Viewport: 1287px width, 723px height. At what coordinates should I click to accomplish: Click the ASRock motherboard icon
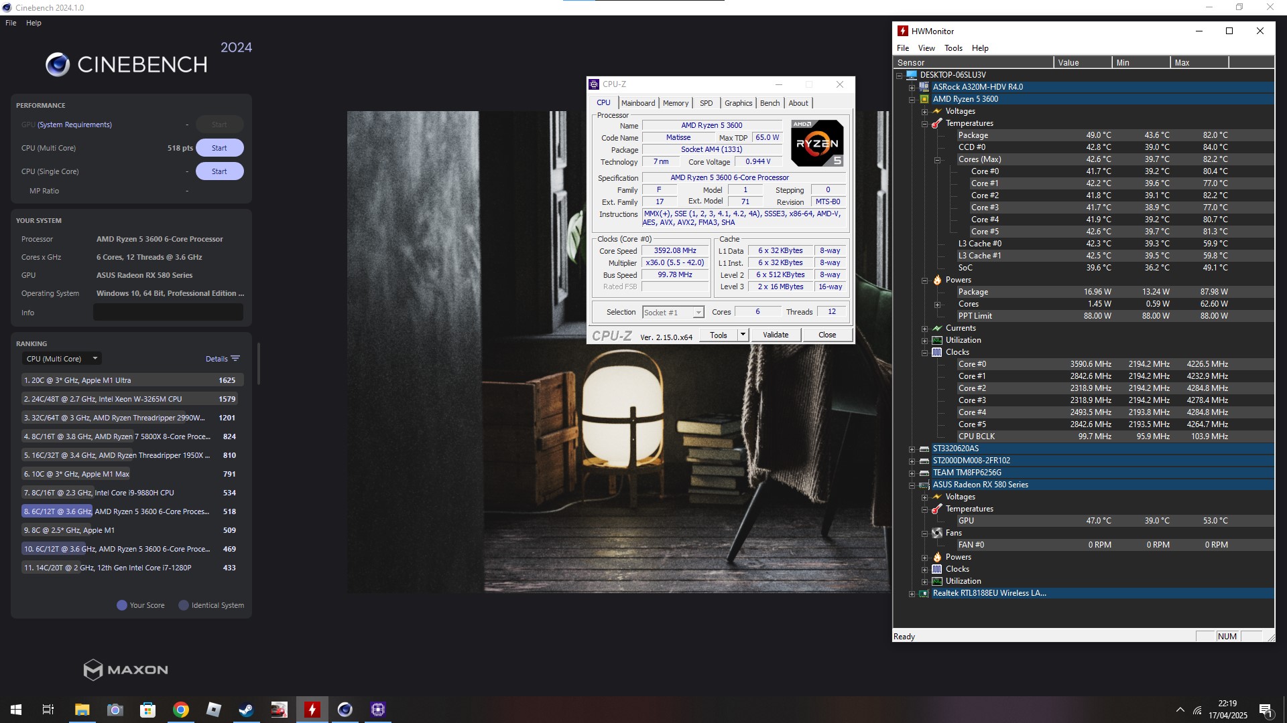pyautogui.click(x=924, y=87)
